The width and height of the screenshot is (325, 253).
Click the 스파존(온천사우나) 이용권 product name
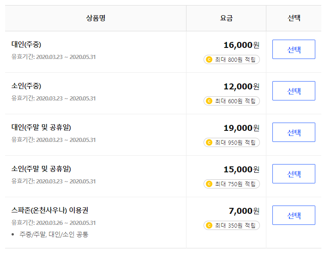(50, 211)
